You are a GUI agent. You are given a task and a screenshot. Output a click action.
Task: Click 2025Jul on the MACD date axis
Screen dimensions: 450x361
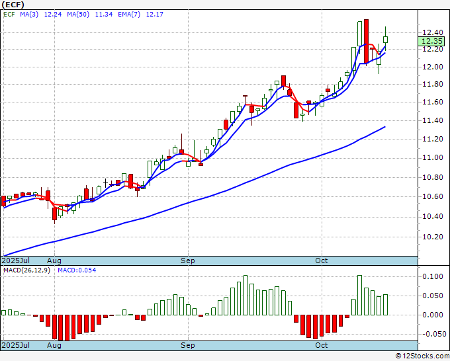tap(16, 345)
